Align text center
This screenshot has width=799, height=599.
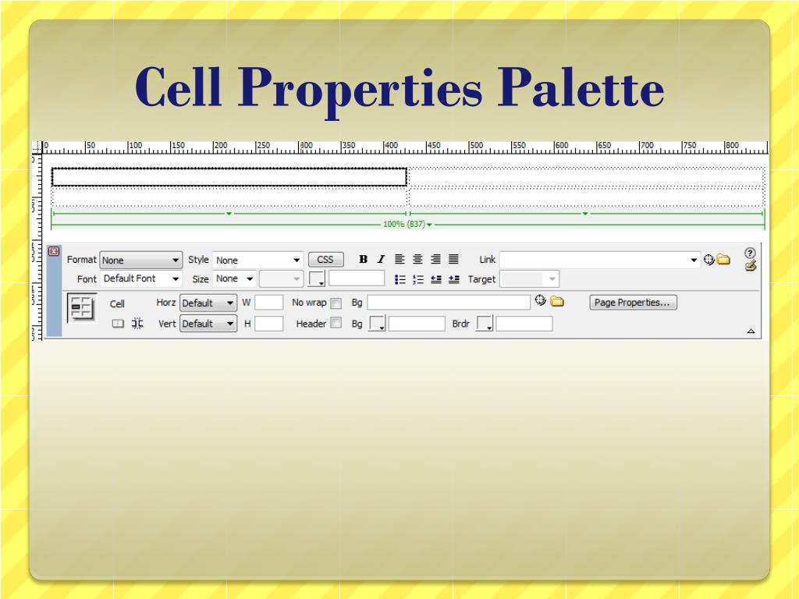click(x=417, y=259)
